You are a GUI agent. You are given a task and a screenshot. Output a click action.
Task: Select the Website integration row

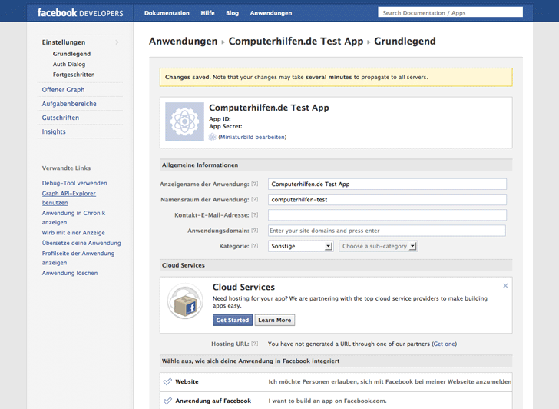336,381
